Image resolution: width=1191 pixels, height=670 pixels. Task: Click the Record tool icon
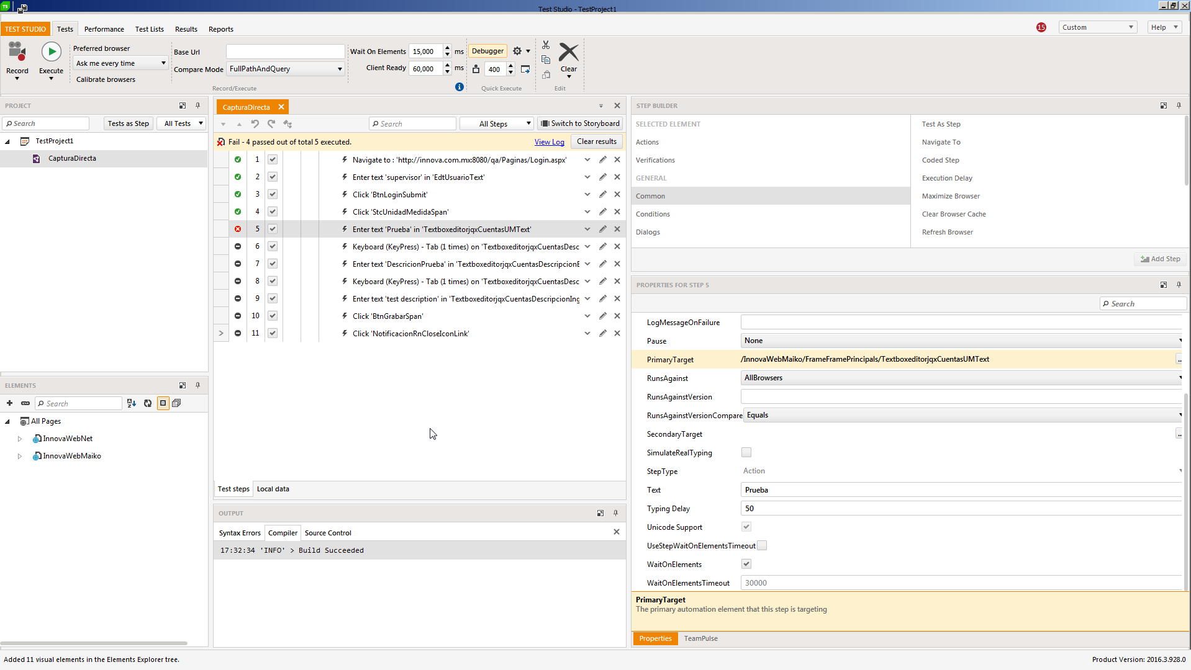pos(17,52)
